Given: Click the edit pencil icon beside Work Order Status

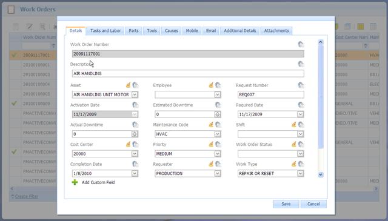Looking at the screenshot, I should click(294, 144).
